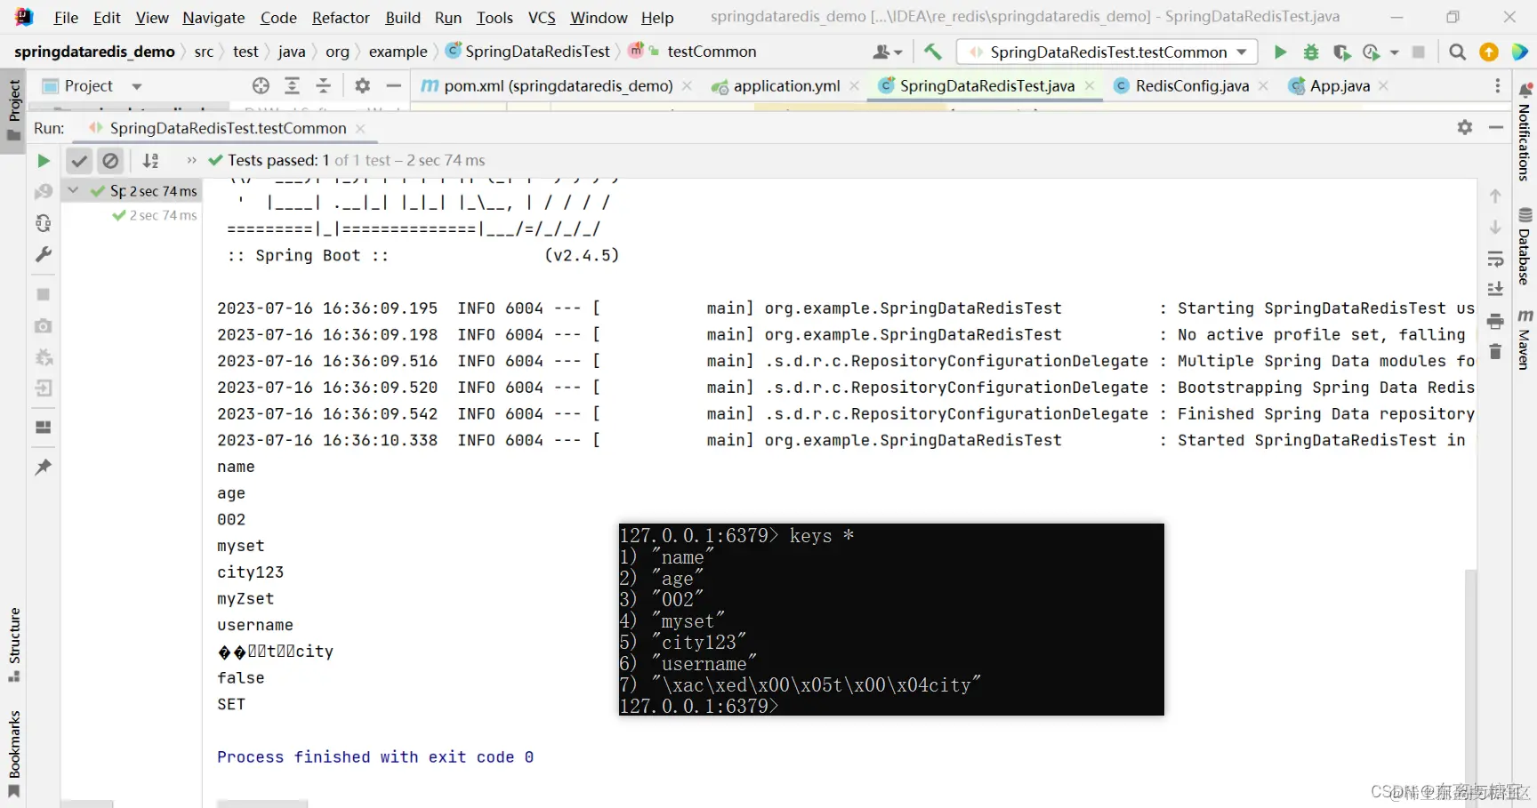Click the Build hammer icon

932,52
